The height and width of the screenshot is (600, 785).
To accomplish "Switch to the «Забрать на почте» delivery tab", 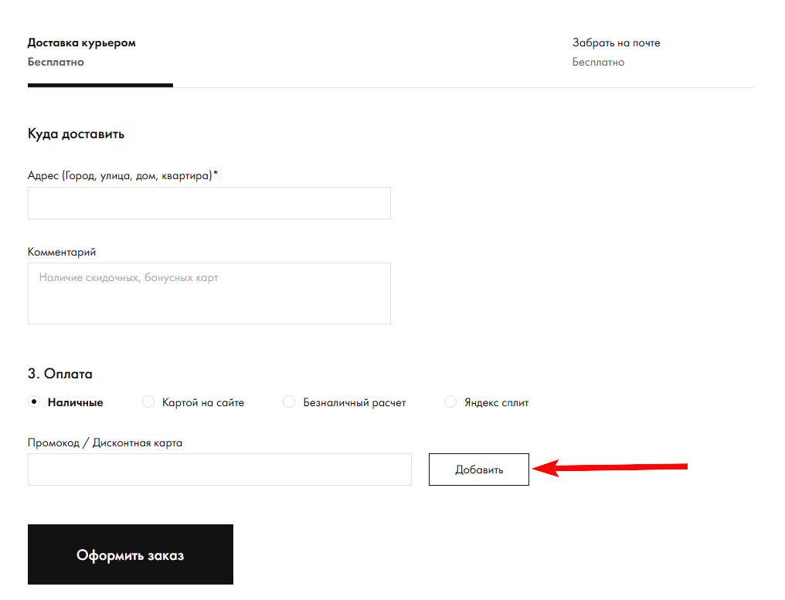I will tap(616, 42).
